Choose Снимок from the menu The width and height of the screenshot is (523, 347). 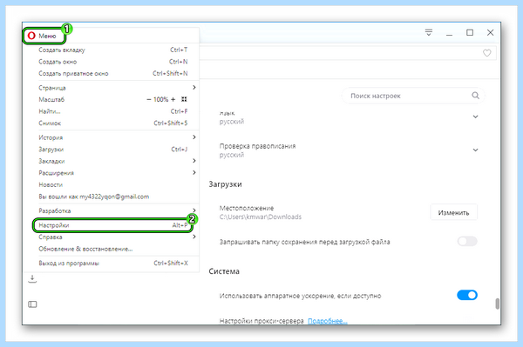(112, 123)
